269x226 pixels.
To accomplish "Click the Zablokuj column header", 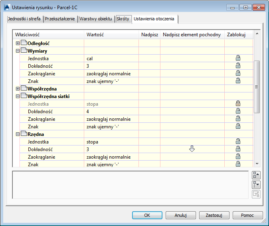I will pyautogui.click(x=239, y=35).
